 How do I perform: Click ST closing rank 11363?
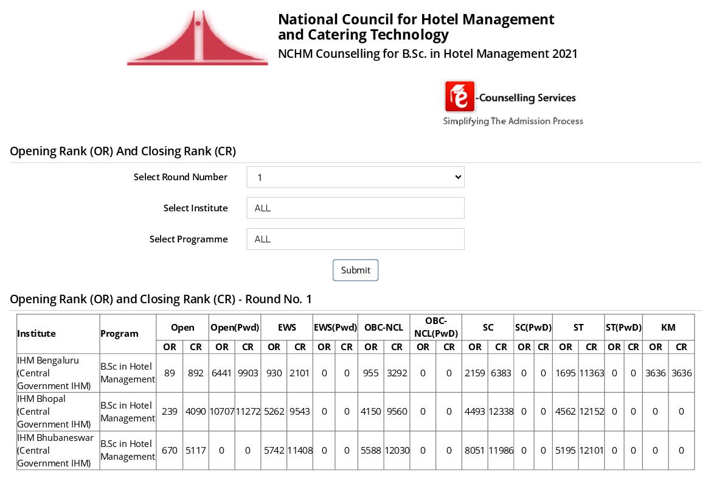click(592, 373)
